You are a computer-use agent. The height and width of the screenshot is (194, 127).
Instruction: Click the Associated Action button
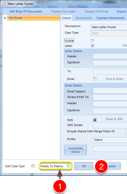[x=75, y=150]
